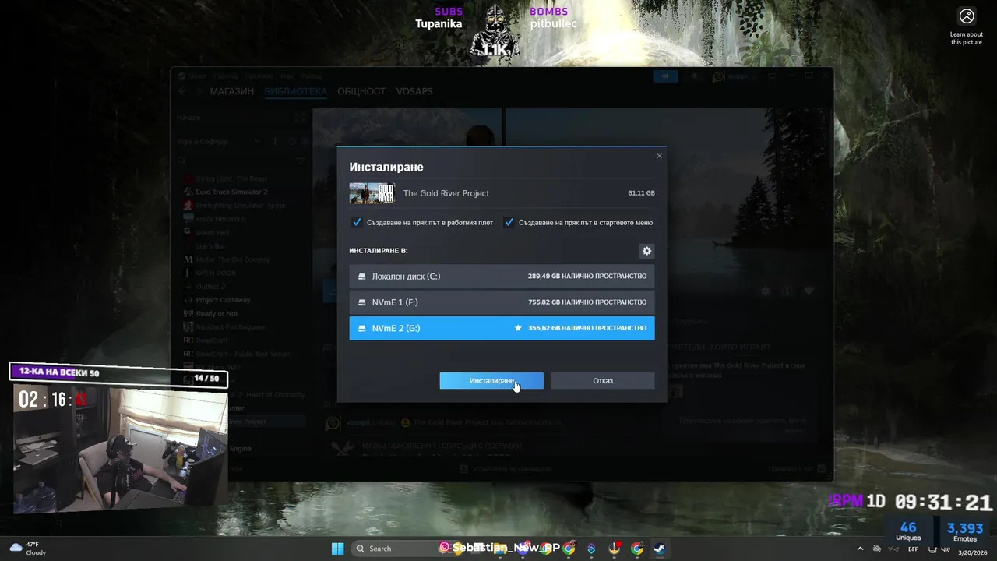This screenshot has height=561, width=997.
Task: Click the Отказ button
Action: coord(603,380)
